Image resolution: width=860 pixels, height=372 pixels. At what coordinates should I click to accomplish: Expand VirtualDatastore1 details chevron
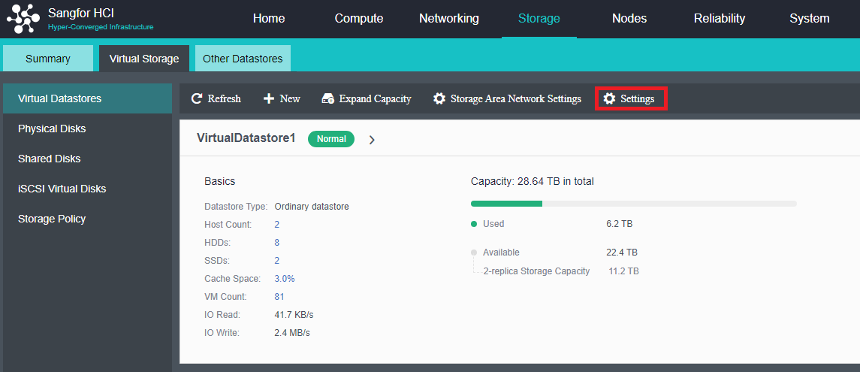372,140
